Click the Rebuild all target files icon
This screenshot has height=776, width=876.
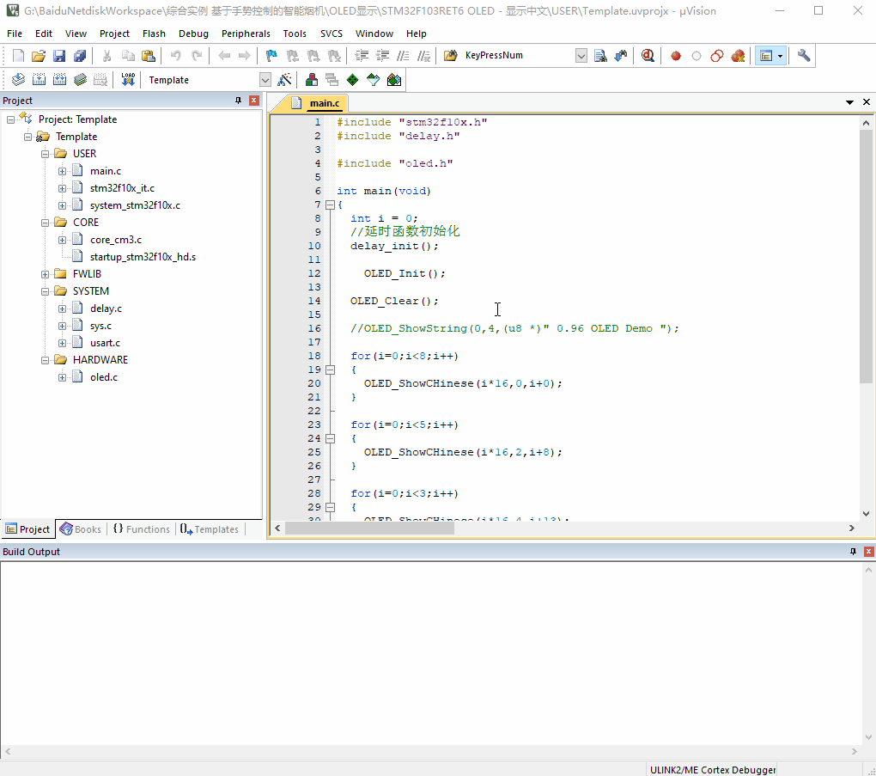coord(58,80)
